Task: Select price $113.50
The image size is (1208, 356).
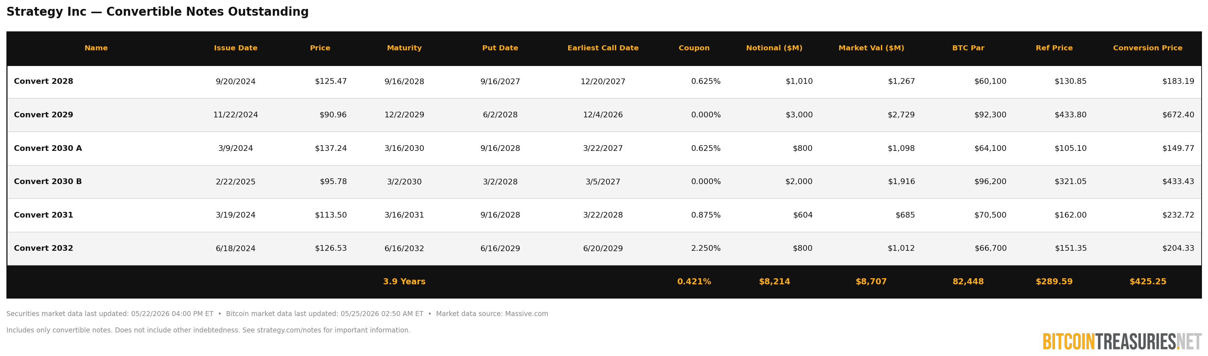Action: click(331, 215)
